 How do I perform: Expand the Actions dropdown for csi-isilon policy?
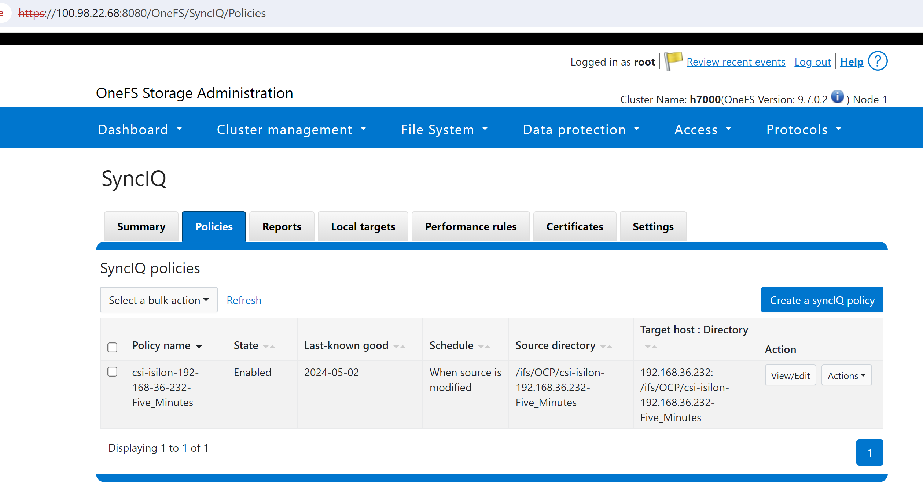pyautogui.click(x=847, y=375)
